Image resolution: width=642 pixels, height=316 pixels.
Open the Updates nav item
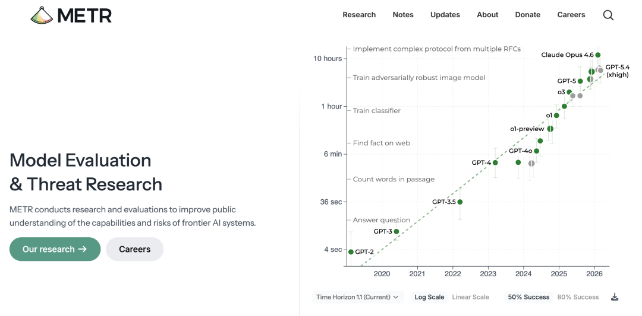[445, 15]
